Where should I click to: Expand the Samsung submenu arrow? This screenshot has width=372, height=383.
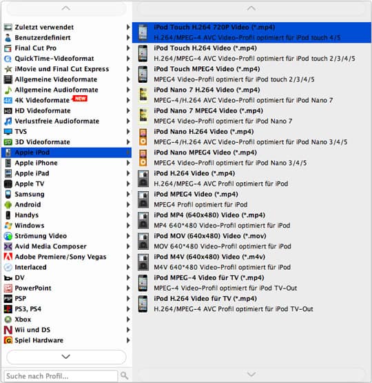[x=128, y=195]
